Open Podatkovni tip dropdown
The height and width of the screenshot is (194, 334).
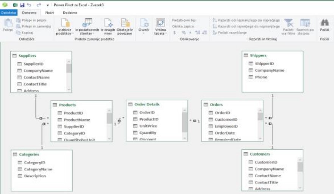click(x=184, y=20)
